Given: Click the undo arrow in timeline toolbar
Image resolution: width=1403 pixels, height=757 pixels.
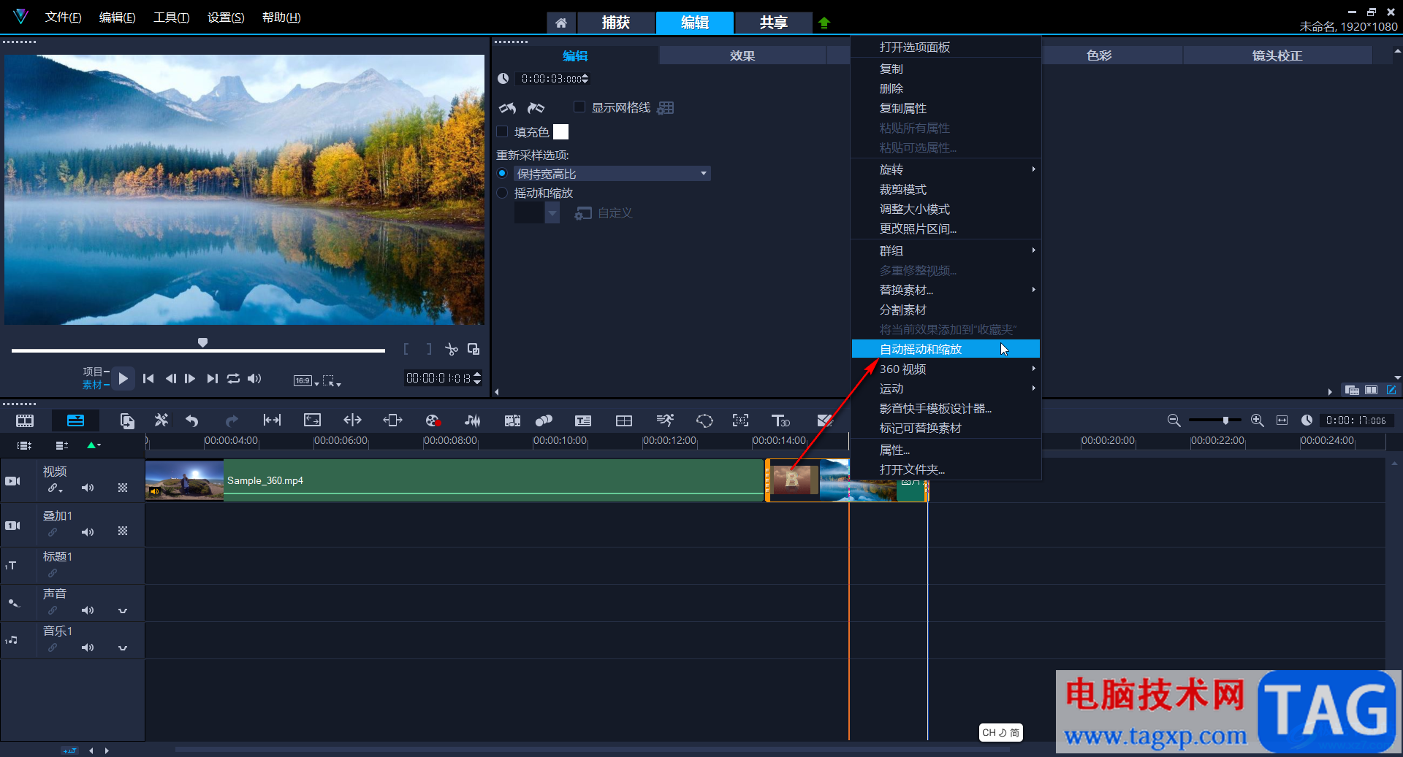Looking at the screenshot, I should 192,420.
